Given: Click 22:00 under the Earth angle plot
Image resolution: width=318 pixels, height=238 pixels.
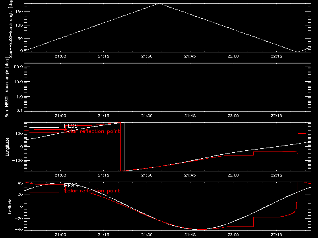Looking at the screenshot, I should (233, 56).
